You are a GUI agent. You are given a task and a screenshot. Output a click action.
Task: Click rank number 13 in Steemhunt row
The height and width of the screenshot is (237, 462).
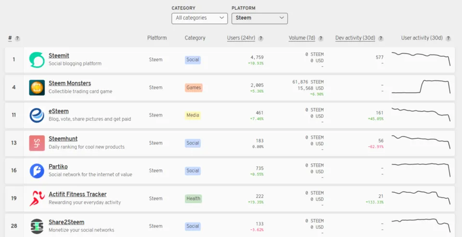point(14,143)
